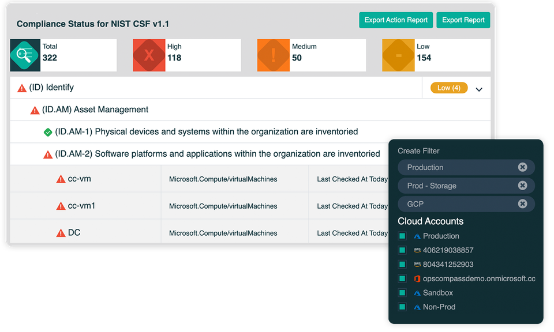Click the Total magnifier icon tile
The width and height of the screenshot is (554, 332).
coord(25,55)
